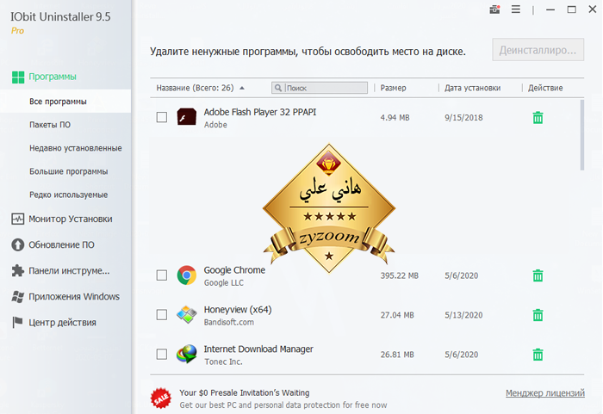Click the Google LLC publisher text
Screen dimensions: 603x414
click(224, 282)
